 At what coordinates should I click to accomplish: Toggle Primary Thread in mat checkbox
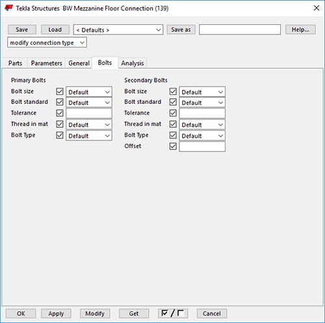60,124
